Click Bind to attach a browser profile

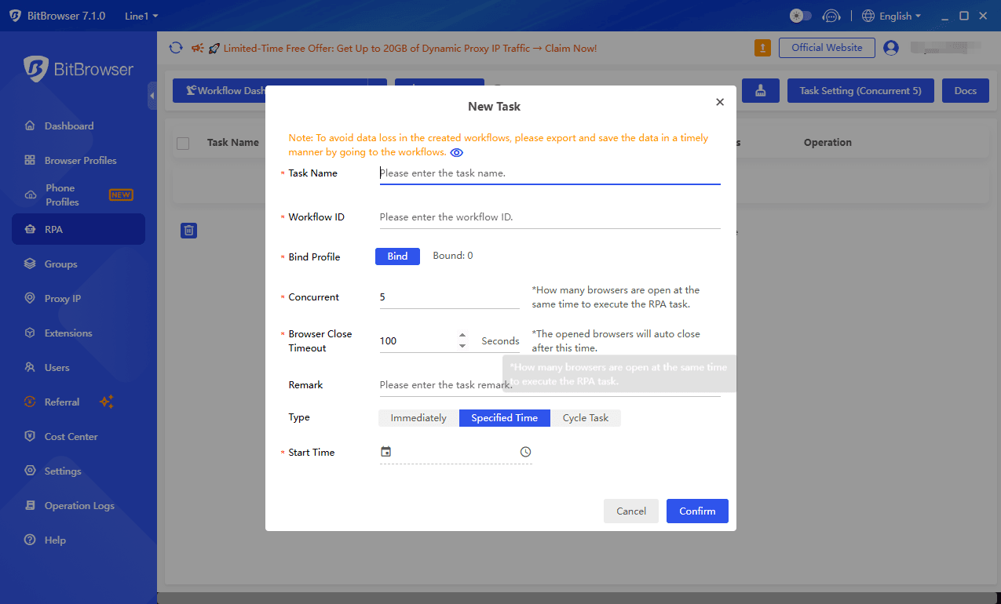click(397, 256)
